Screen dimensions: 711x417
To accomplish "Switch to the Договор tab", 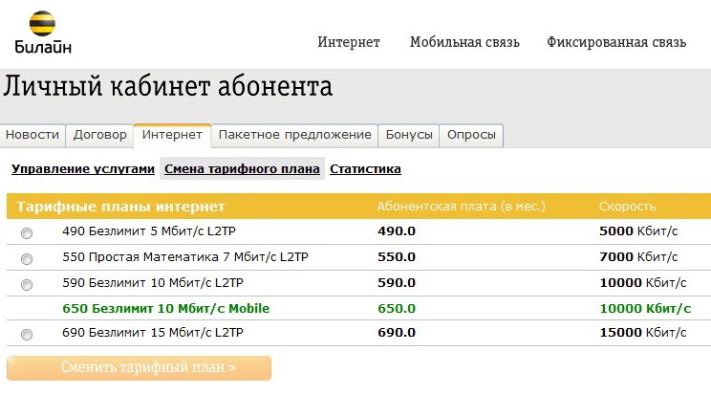I will [x=99, y=135].
